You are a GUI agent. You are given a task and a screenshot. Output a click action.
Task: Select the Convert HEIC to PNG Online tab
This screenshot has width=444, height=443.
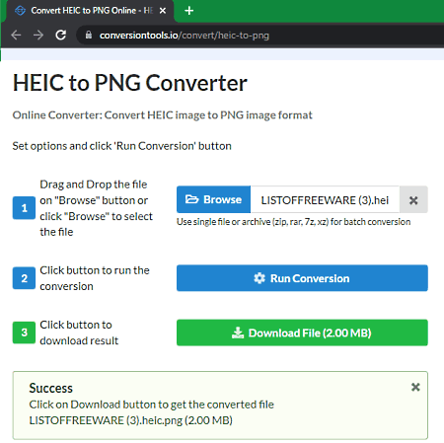tap(89, 11)
